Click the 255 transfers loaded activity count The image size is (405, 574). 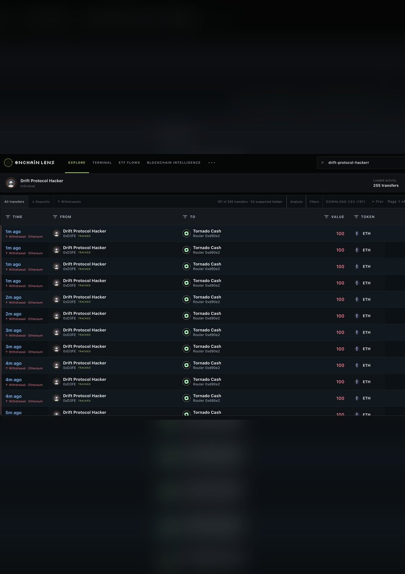pyautogui.click(x=386, y=186)
